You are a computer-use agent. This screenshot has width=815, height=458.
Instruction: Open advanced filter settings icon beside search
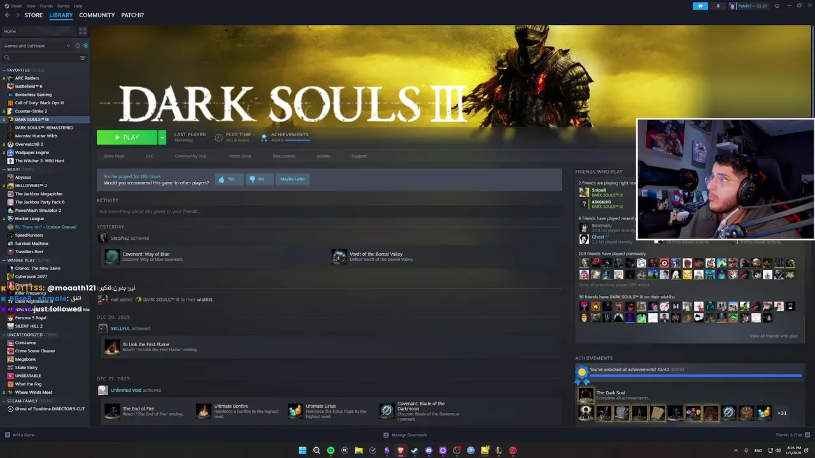coord(83,58)
